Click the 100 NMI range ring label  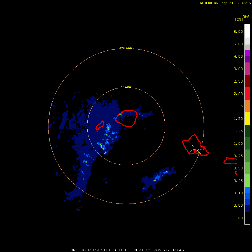(126, 48)
